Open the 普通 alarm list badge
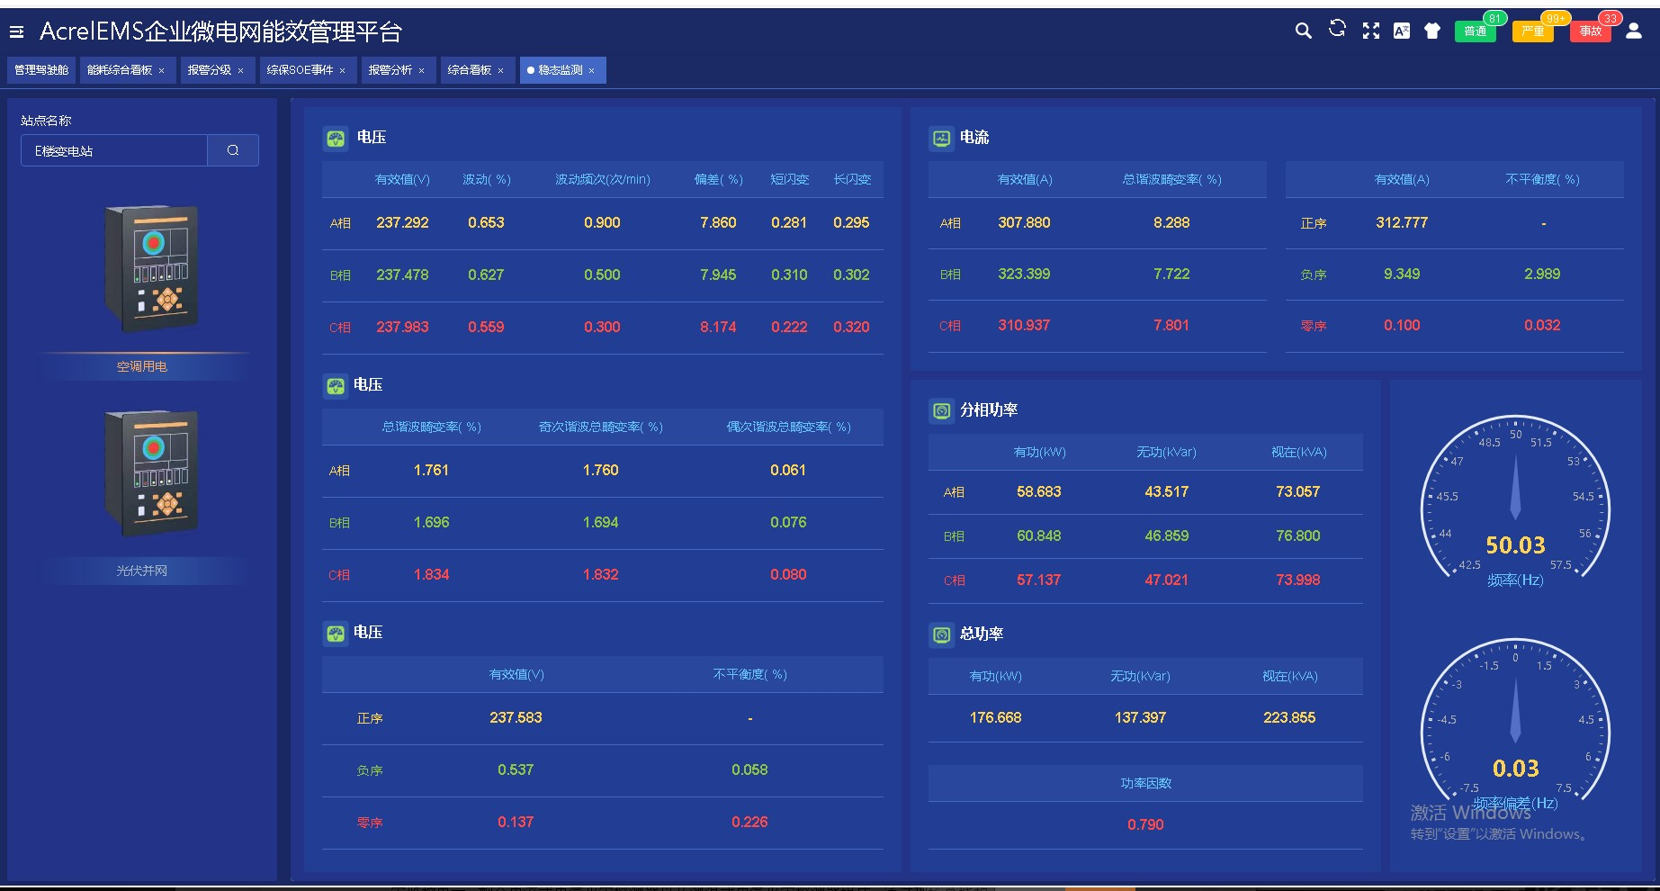 click(1475, 31)
